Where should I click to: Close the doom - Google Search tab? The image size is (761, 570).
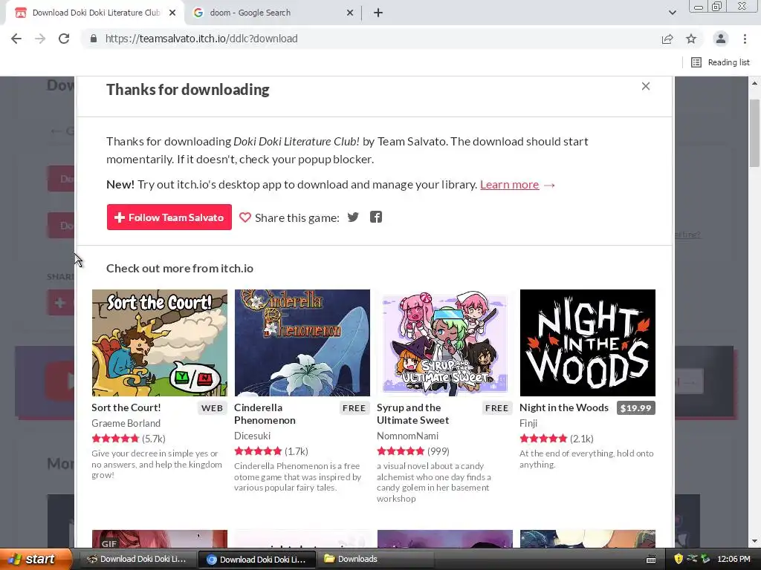[350, 13]
